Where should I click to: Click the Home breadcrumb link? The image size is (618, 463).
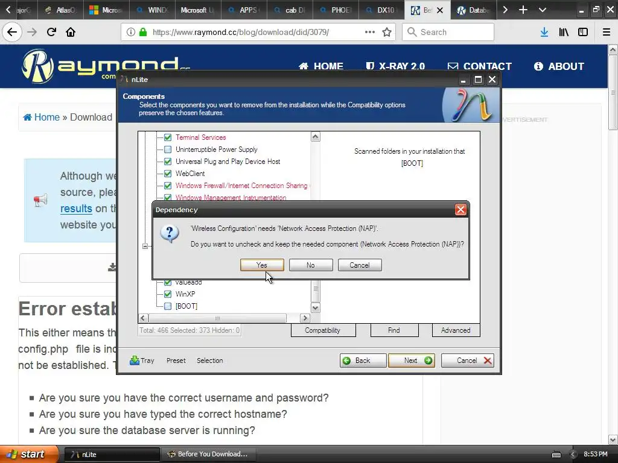(42, 118)
